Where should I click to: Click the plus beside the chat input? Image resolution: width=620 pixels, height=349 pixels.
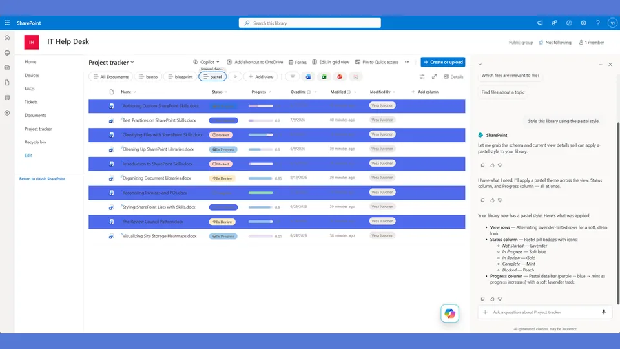click(x=485, y=312)
